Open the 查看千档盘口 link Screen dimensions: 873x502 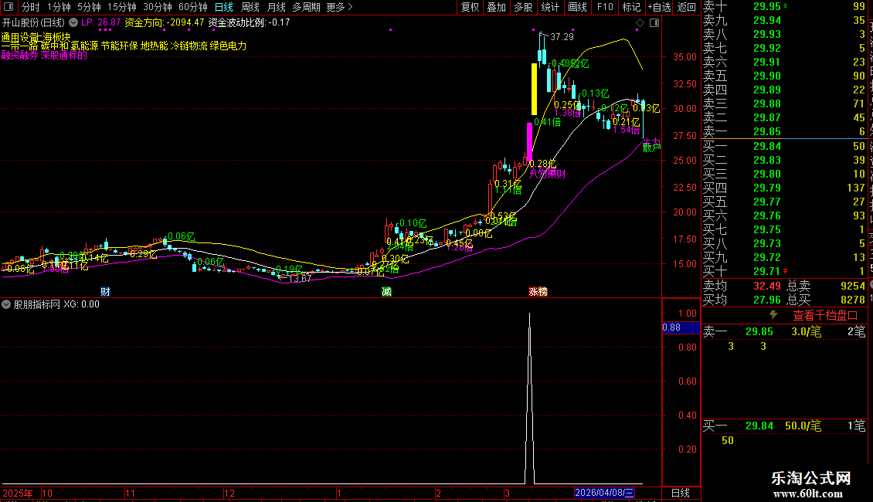[x=825, y=316]
